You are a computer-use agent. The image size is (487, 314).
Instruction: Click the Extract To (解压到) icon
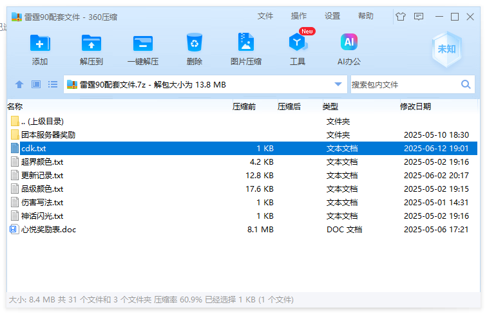pos(91,44)
